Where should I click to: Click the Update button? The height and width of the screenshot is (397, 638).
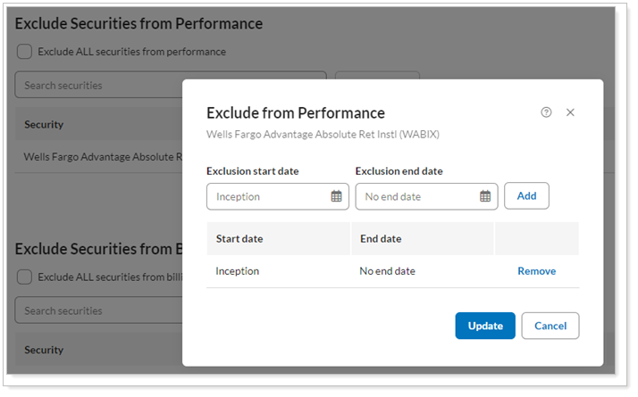[x=484, y=326]
